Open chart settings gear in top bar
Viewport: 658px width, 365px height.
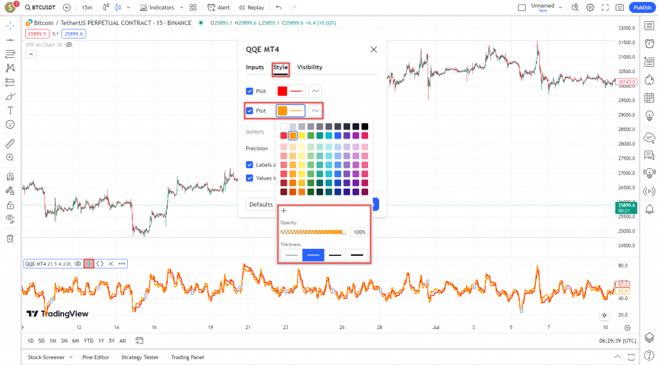click(x=590, y=8)
